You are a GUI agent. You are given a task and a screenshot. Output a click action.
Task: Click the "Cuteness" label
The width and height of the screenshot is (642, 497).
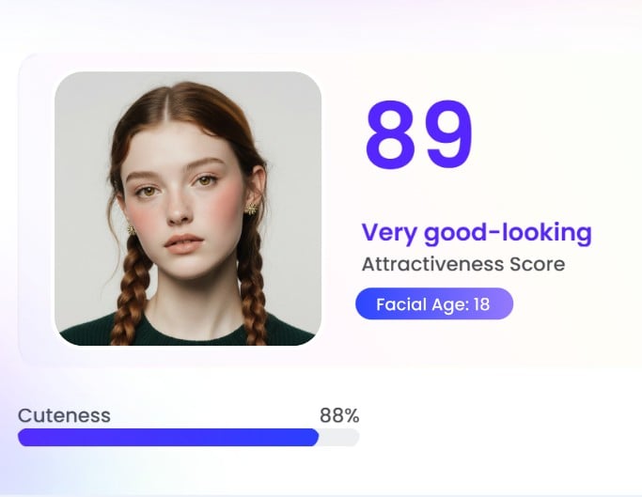[64, 415]
